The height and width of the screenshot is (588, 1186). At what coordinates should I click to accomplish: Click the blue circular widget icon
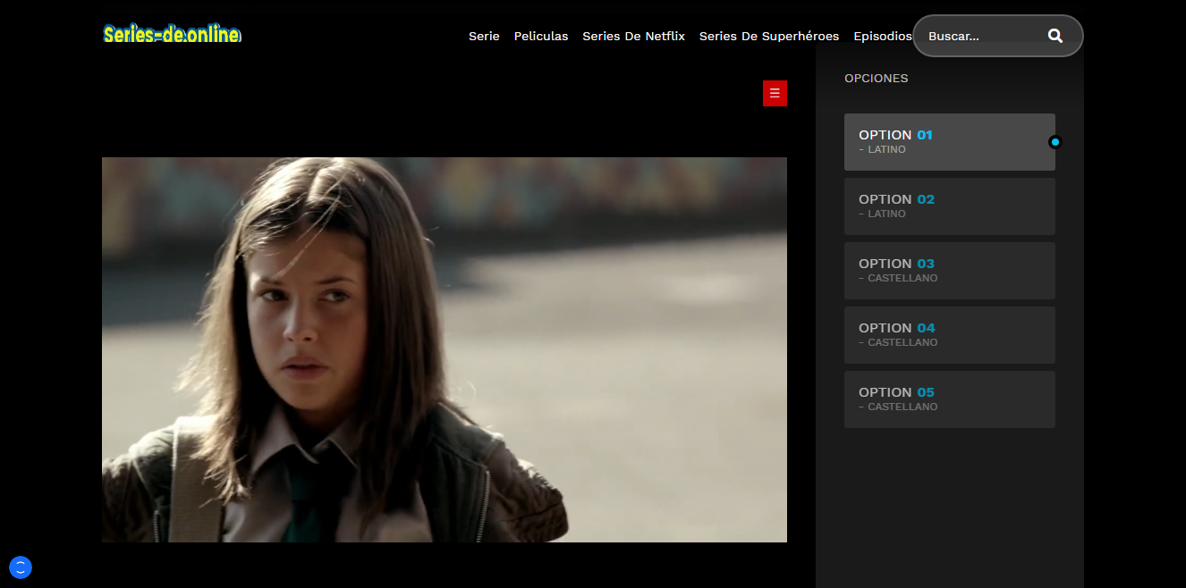pyautogui.click(x=21, y=567)
